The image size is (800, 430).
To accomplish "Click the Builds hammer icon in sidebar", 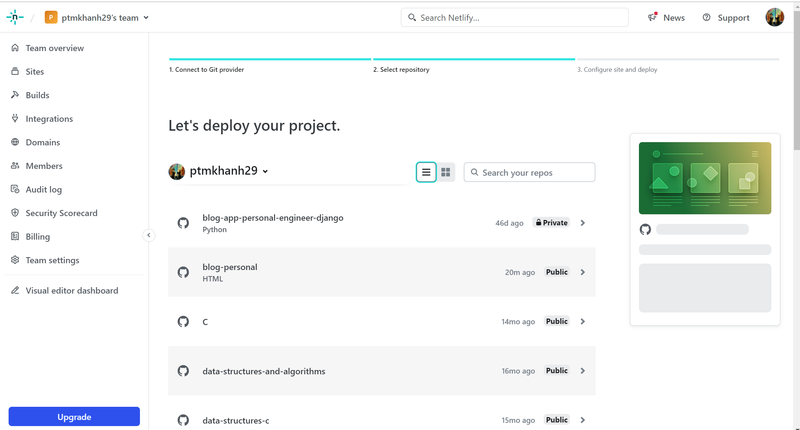I will pos(15,95).
